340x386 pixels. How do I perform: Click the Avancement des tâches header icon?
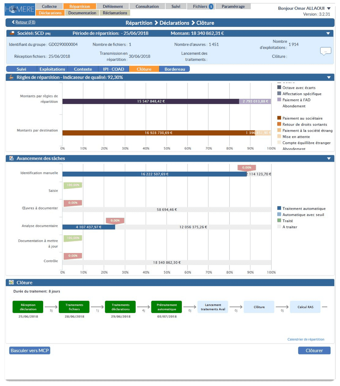11,158
